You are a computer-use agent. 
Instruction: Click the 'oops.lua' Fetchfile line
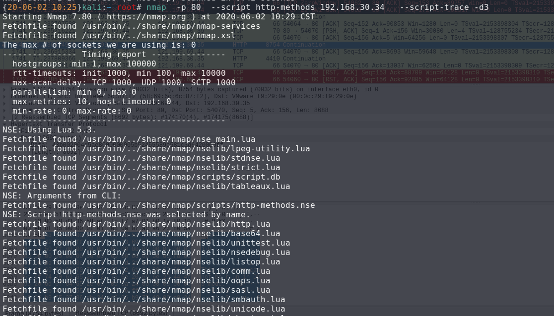tap(137, 280)
